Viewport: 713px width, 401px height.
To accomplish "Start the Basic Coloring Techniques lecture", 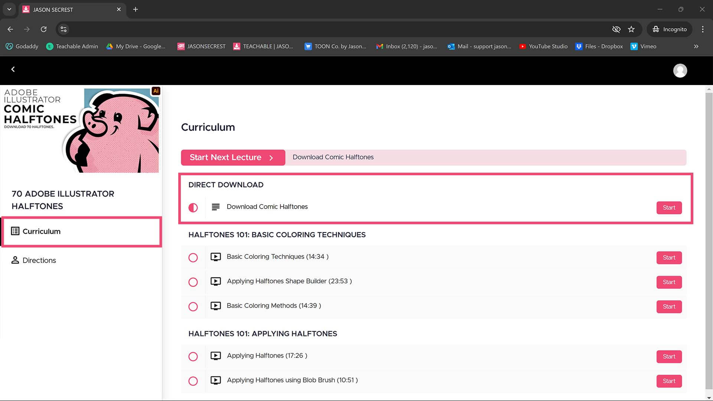I will point(669,258).
